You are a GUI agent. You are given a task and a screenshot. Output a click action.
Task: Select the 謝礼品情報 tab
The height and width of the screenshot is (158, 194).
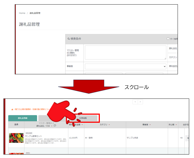[23, 118]
